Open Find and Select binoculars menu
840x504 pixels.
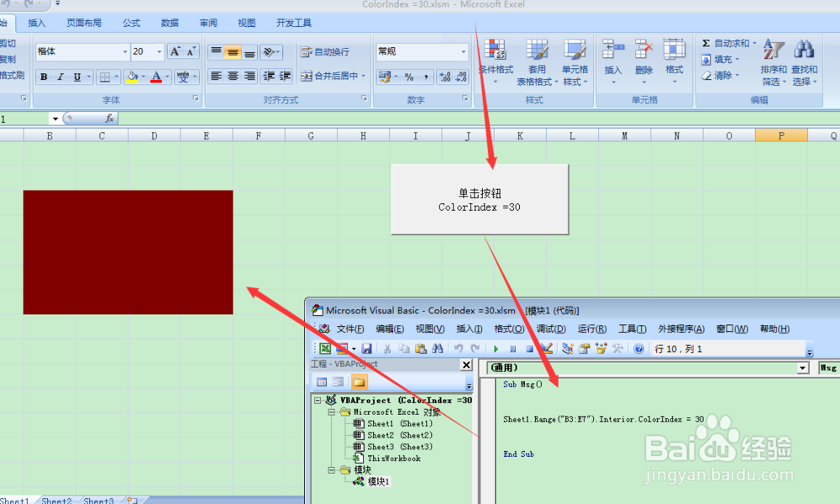tap(804, 62)
